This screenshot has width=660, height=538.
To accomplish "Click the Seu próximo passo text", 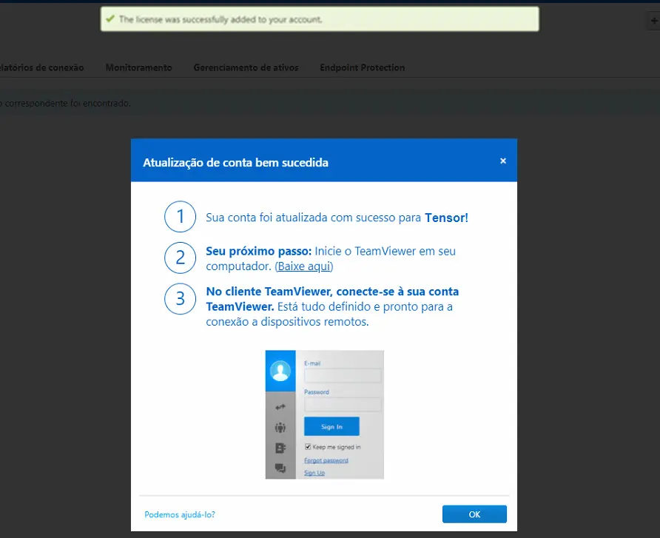I will pos(258,252).
